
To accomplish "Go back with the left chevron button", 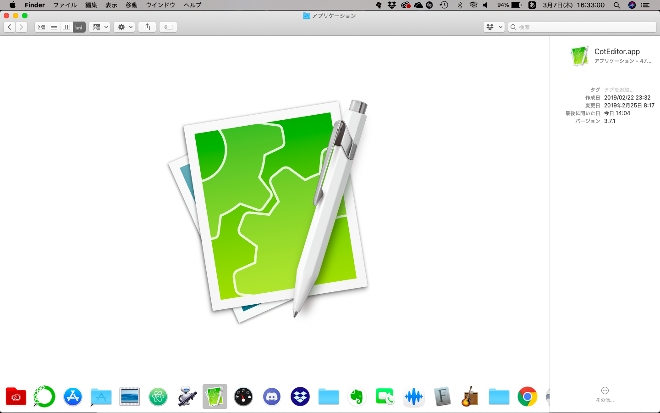I will [10, 27].
